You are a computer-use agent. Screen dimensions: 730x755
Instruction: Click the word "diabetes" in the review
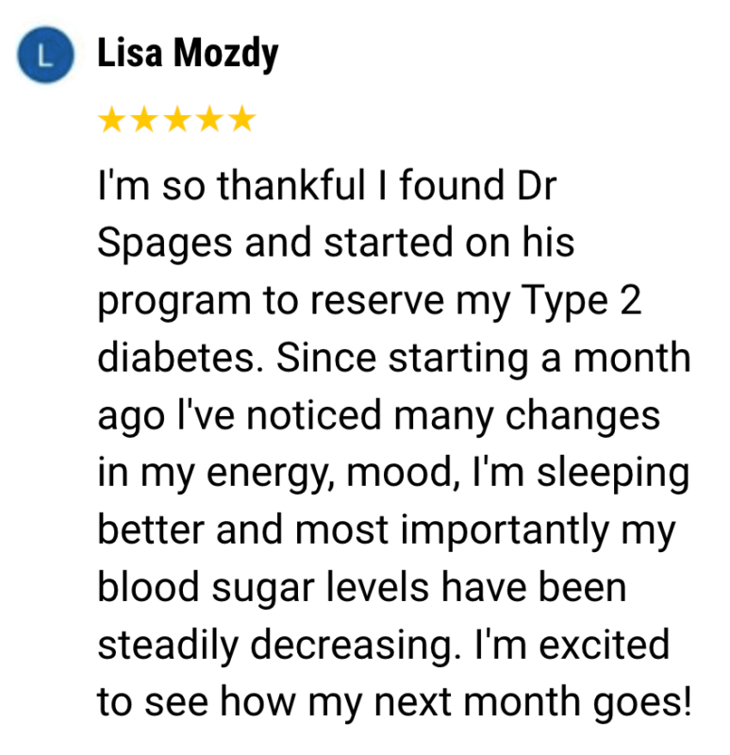pos(185,360)
